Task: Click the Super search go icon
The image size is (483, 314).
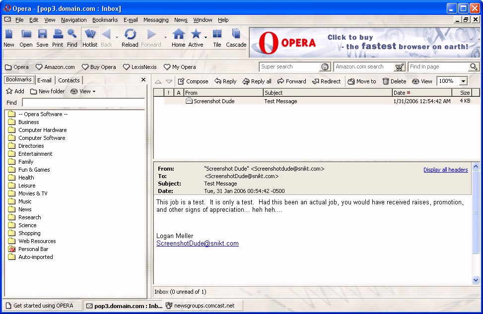Action: 325,67
